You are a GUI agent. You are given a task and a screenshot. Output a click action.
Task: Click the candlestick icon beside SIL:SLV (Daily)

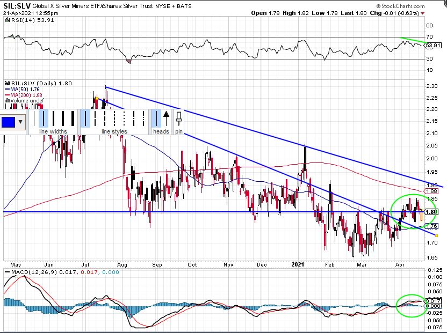pyautogui.click(x=8, y=83)
